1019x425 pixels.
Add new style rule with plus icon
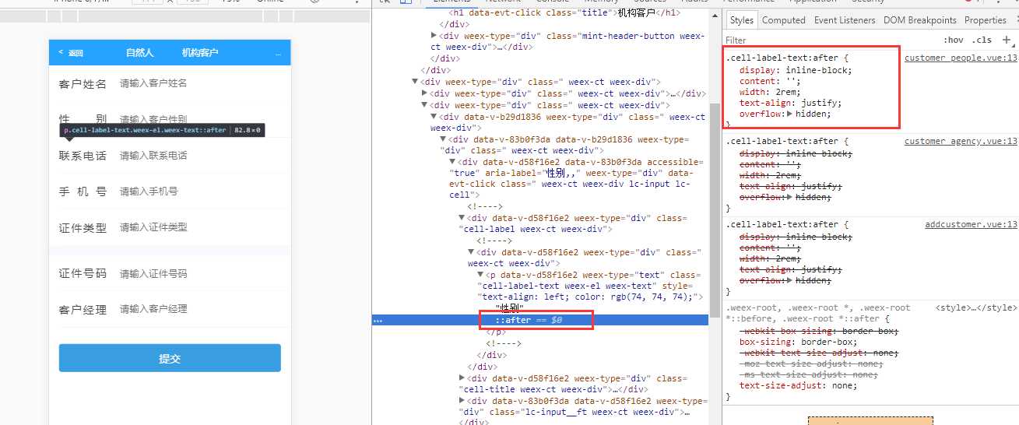tap(1007, 39)
